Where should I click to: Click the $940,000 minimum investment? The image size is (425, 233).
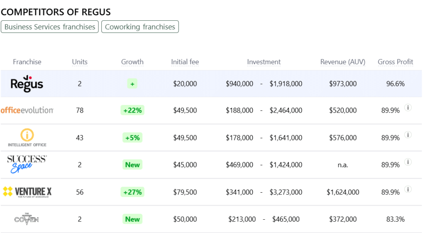point(239,83)
